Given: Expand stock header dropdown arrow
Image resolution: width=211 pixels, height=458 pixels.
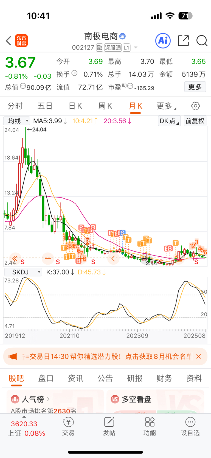Looking at the screenshot, I should pyautogui.click(x=136, y=48).
